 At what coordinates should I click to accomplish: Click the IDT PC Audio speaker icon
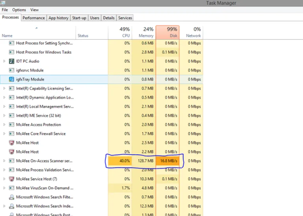click(x=11, y=61)
